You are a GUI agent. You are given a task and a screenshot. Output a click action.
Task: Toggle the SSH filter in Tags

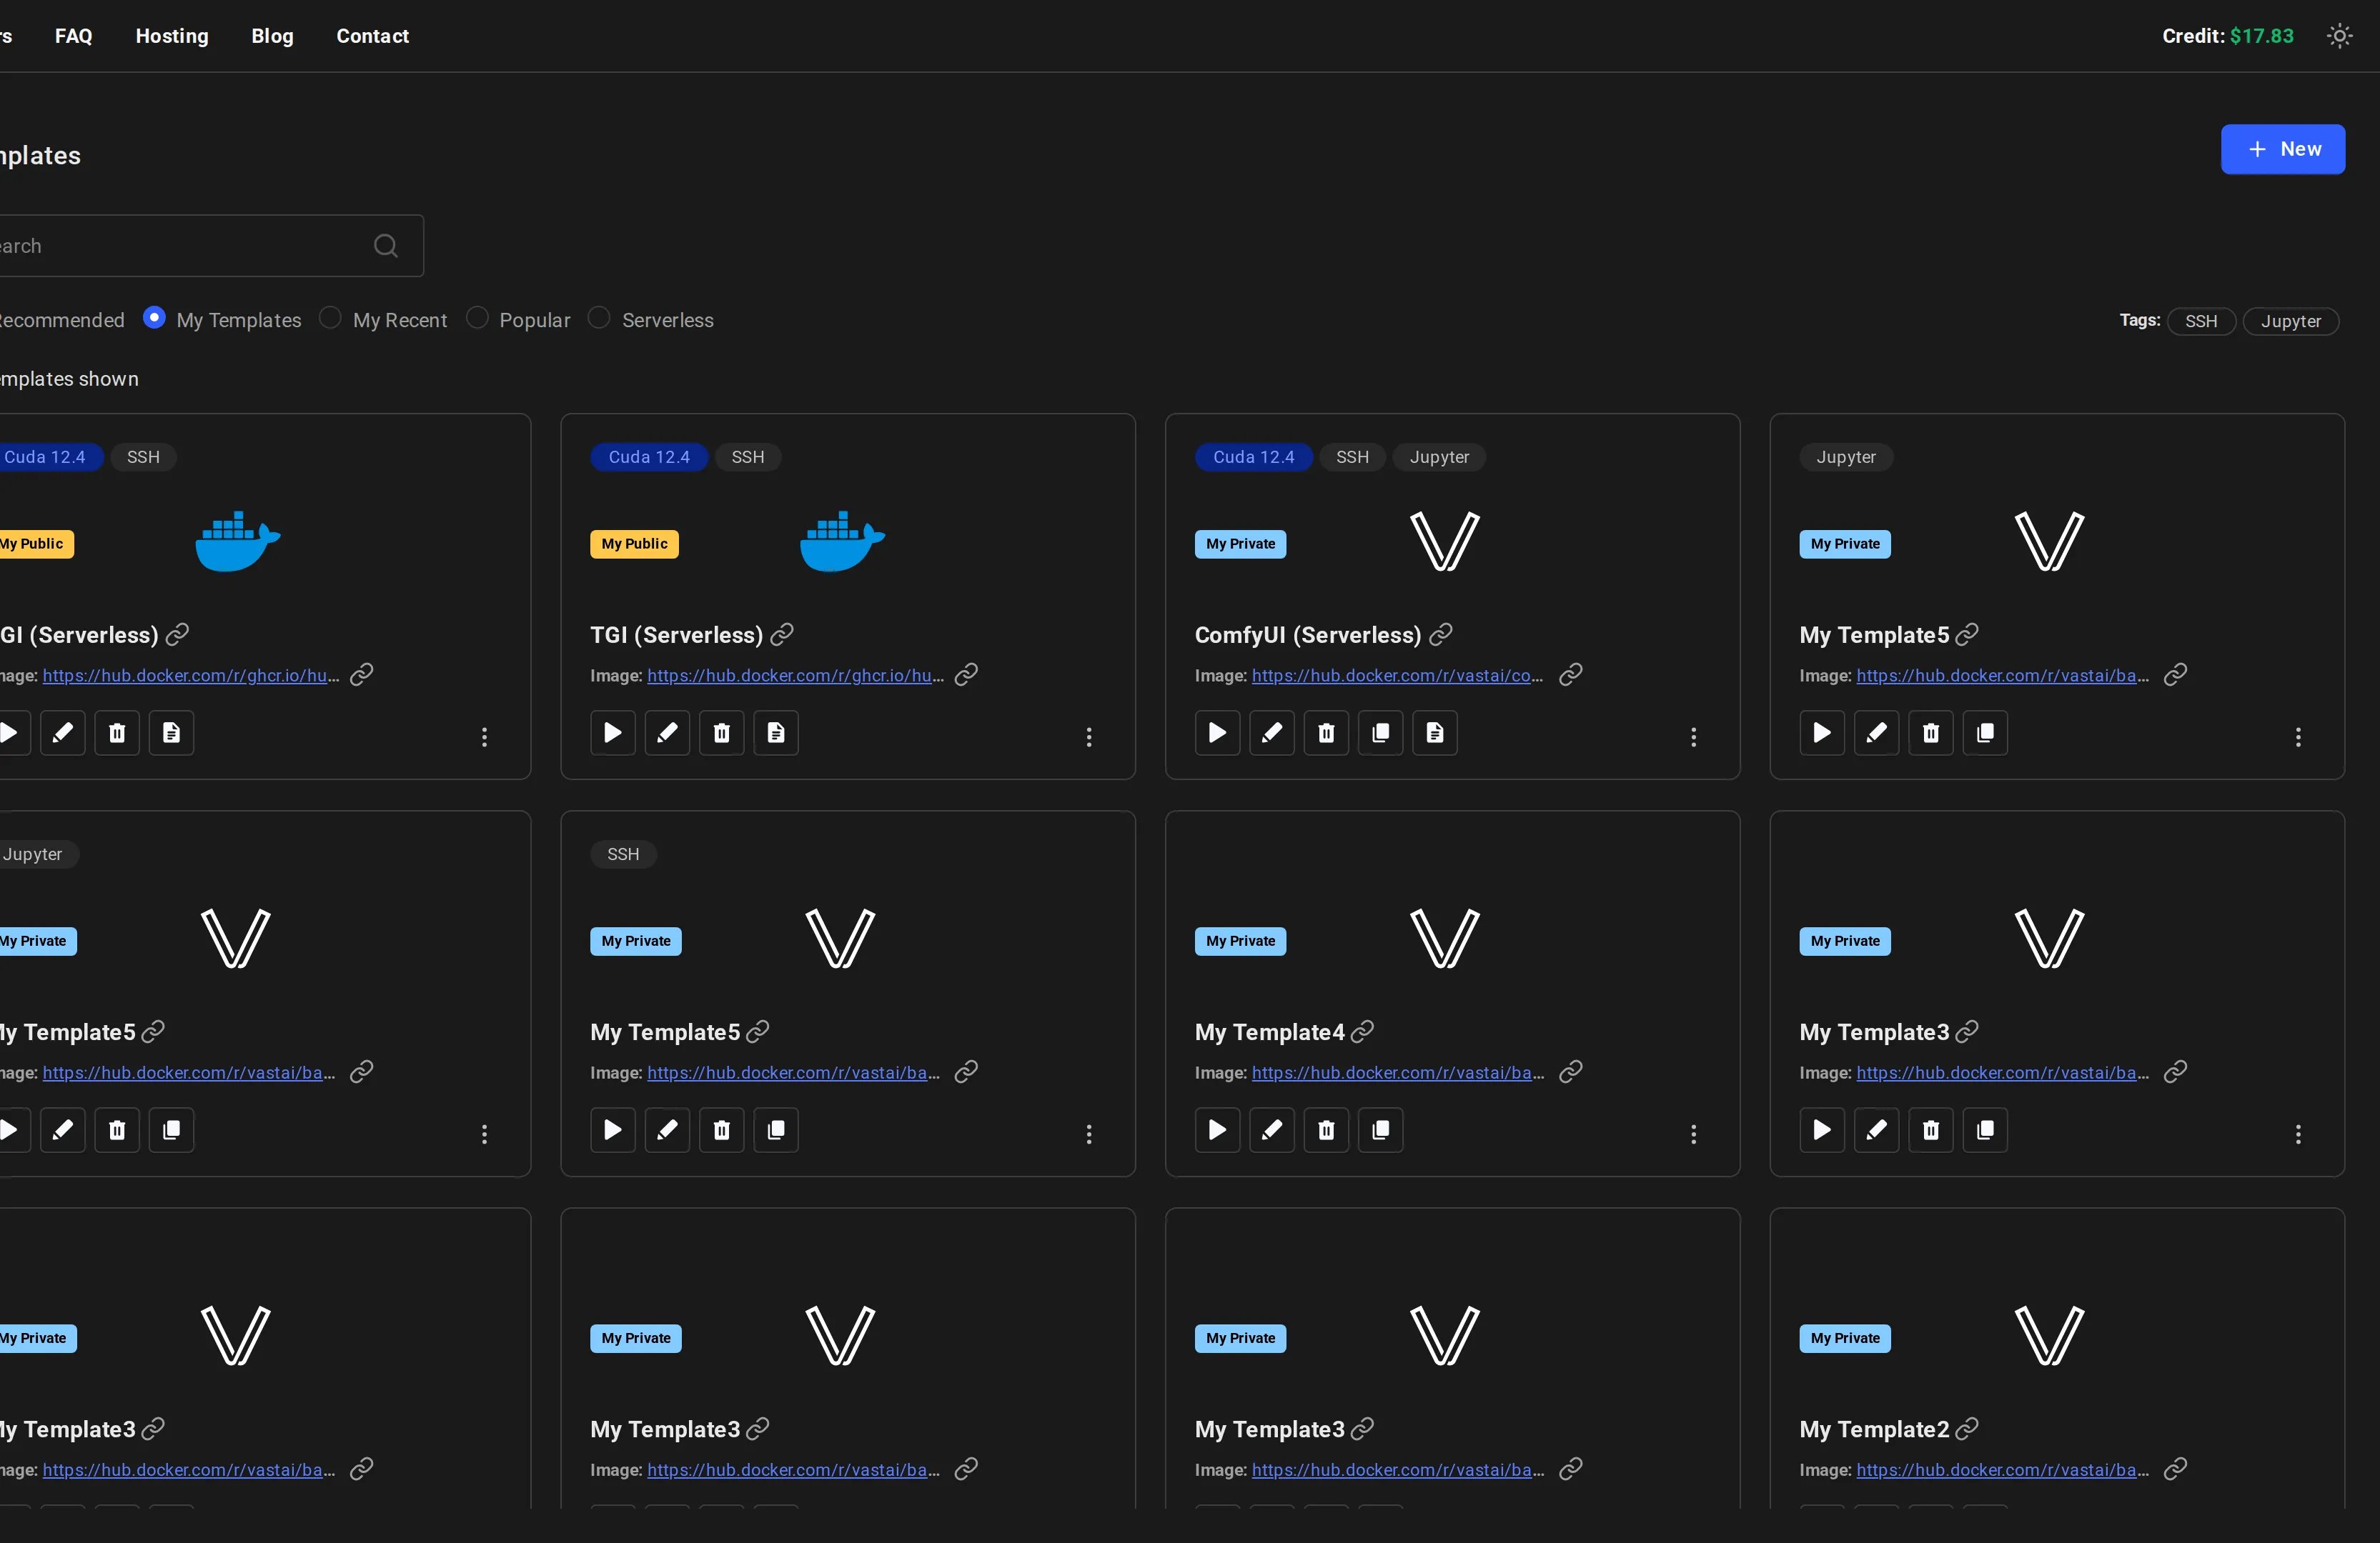click(2201, 321)
